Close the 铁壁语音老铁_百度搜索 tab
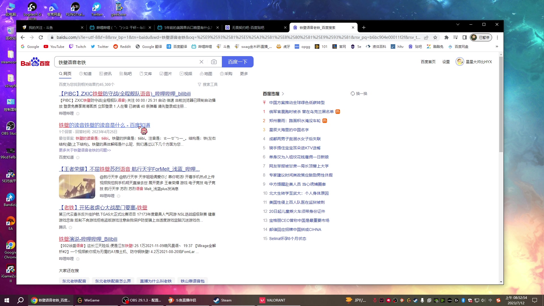Image resolution: width=544 pixels, height=306 pixels. tap(353, 27)
